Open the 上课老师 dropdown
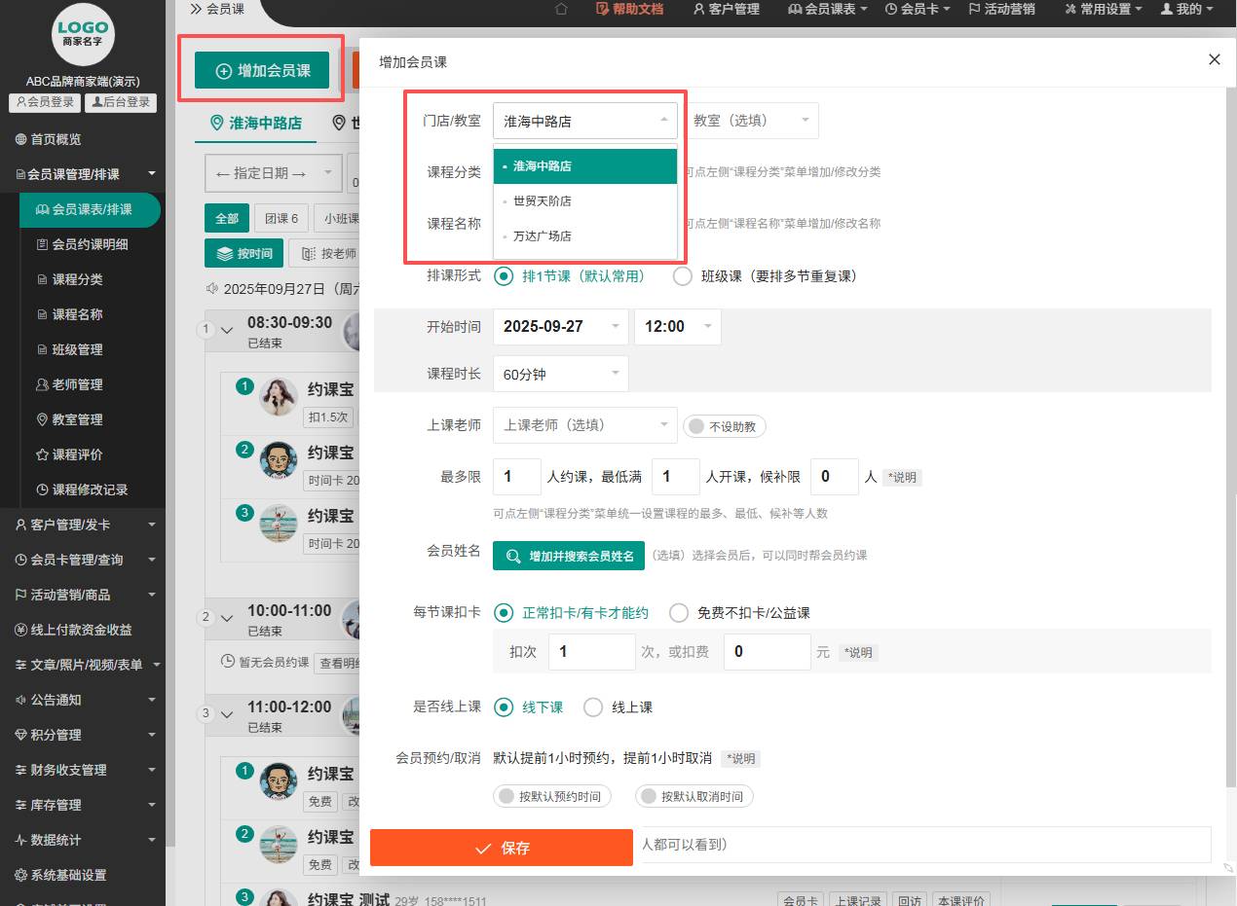The image size is (1237, 906). click(x=584, y=425)
